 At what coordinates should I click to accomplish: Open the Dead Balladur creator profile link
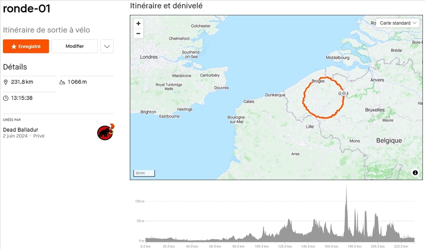coord(21,130)
